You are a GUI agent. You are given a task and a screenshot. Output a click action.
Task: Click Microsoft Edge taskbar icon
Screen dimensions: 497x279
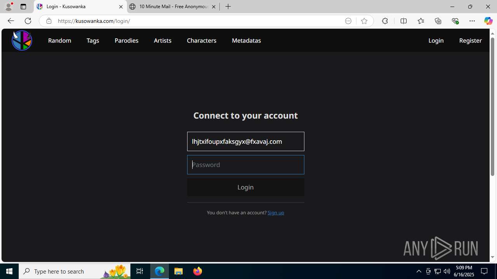pos(160,271)
